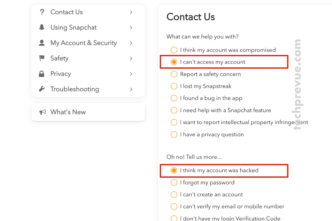Open My Account & Security section
This screenshot has width=332, height=221.
click(88, 43)
